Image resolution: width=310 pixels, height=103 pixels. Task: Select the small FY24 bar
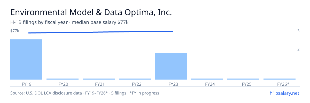207,79
